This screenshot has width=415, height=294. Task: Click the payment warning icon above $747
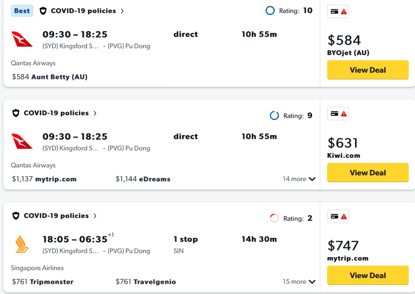click(x=338, y=216)
